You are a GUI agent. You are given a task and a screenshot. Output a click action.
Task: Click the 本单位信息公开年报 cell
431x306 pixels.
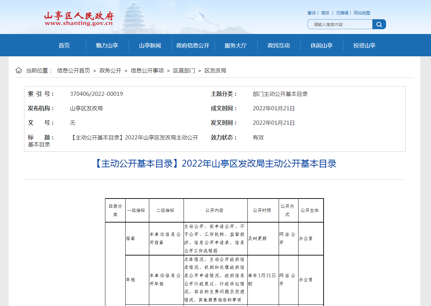click(166, 280)
